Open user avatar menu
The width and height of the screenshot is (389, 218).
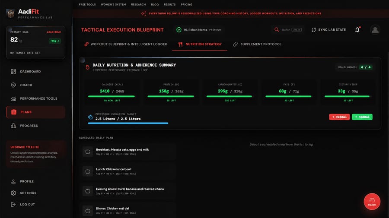pos(375,30)
